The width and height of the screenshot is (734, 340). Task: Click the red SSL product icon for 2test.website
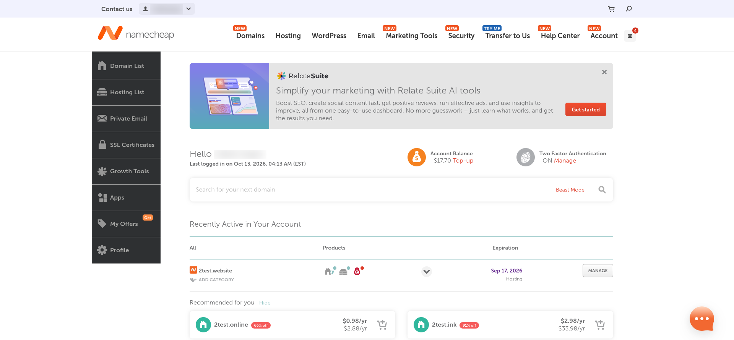click(x=358, y=271)
